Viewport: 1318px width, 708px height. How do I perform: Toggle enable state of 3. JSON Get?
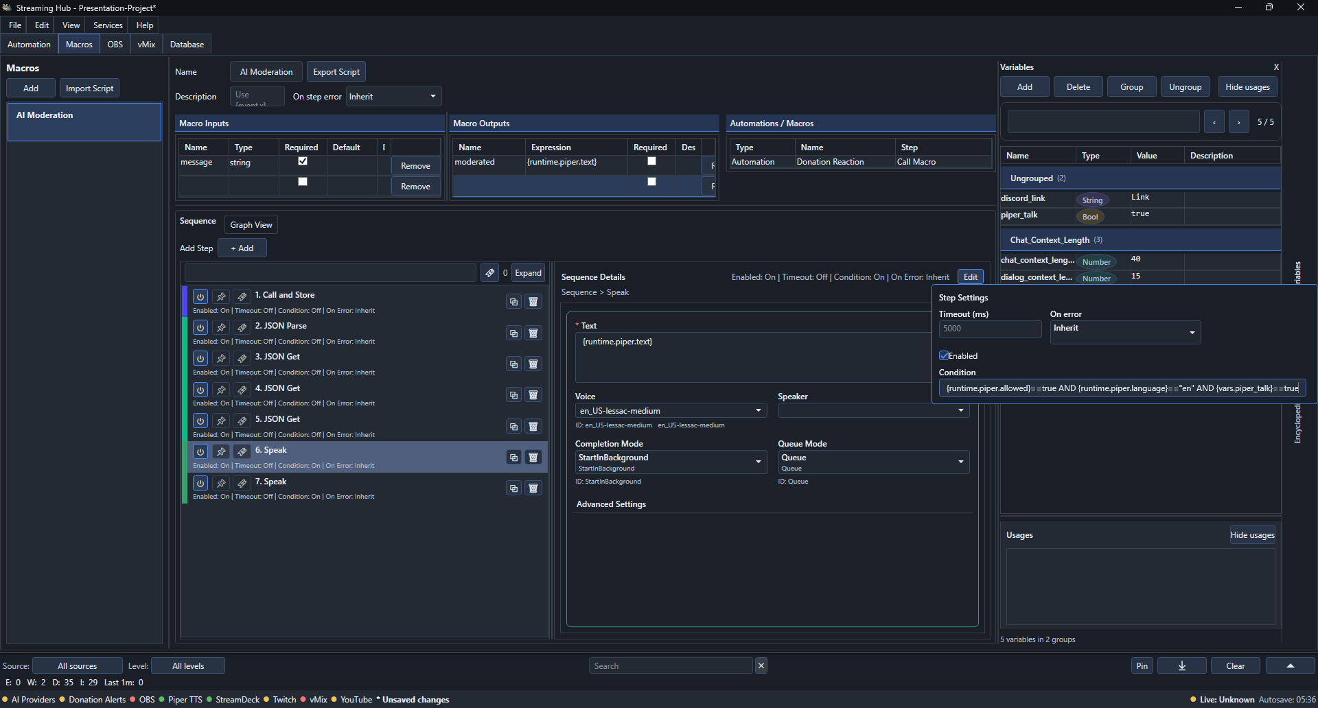200,358
